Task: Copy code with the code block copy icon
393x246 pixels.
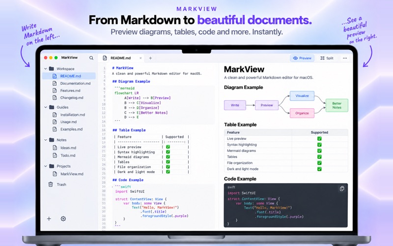Action: click(x=342, y=188)
